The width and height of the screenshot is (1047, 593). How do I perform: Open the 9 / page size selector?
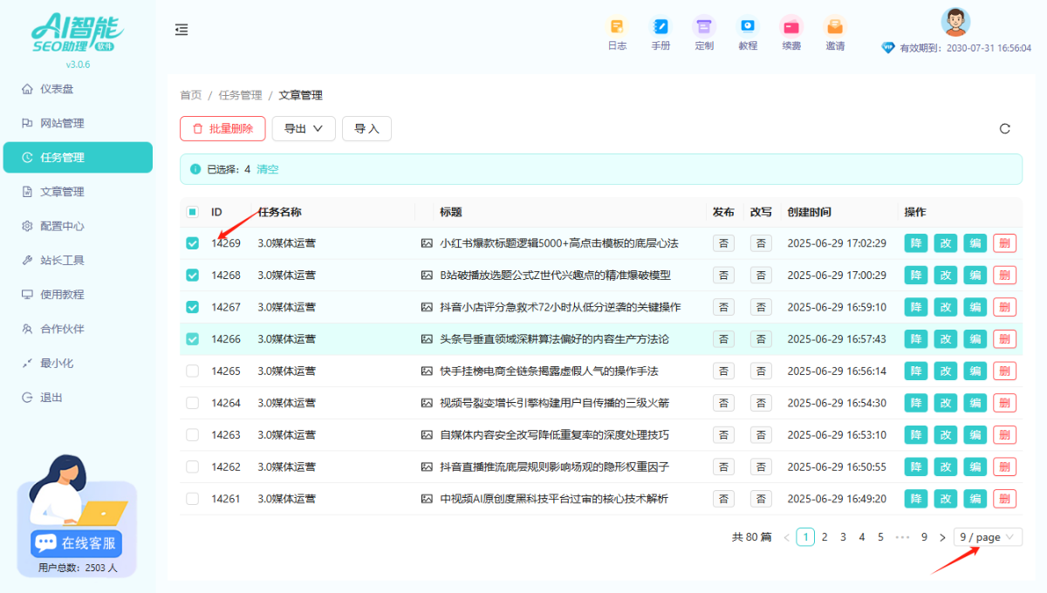[988, 537]
